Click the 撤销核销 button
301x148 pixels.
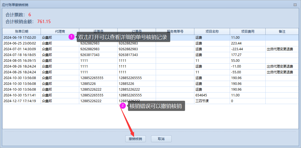[135, 139]
